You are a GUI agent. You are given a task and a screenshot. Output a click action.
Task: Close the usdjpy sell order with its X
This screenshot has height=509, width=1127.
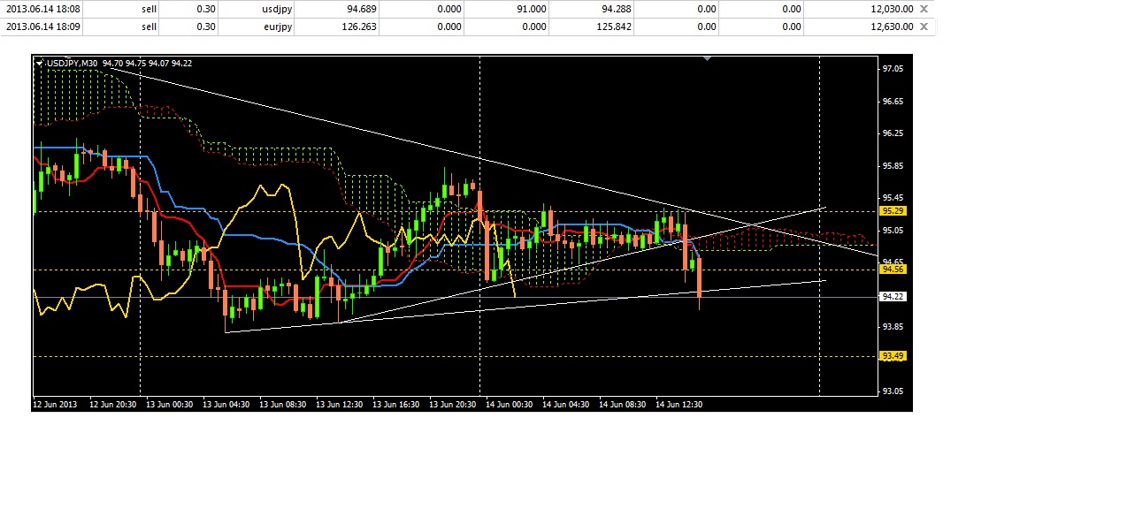coord(924,9)
